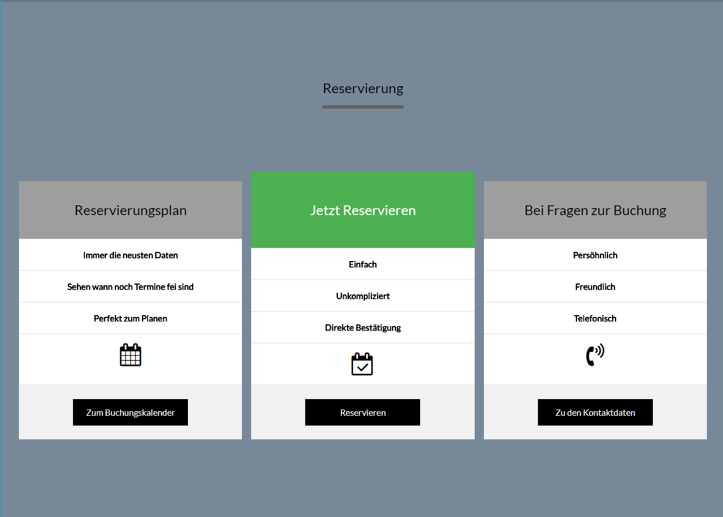Select the green Jetzt Reservieren header
Screen dimensions: 723x517
[363, 210]
